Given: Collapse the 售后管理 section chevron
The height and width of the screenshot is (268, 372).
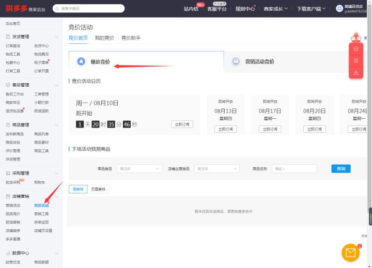Looking at the screenshot, I should tap(56, 85).
